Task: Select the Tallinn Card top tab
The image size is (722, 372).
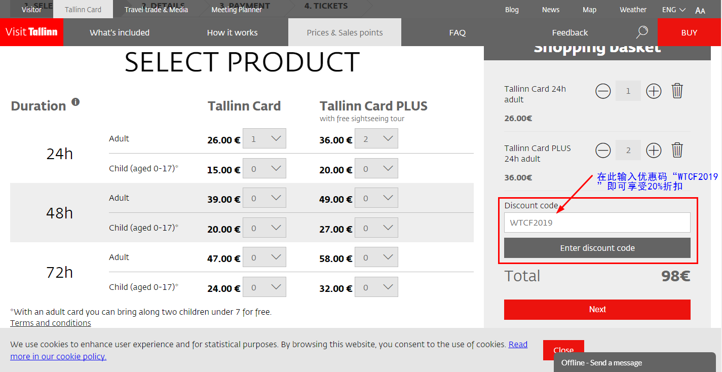Action: click(83, 10)
